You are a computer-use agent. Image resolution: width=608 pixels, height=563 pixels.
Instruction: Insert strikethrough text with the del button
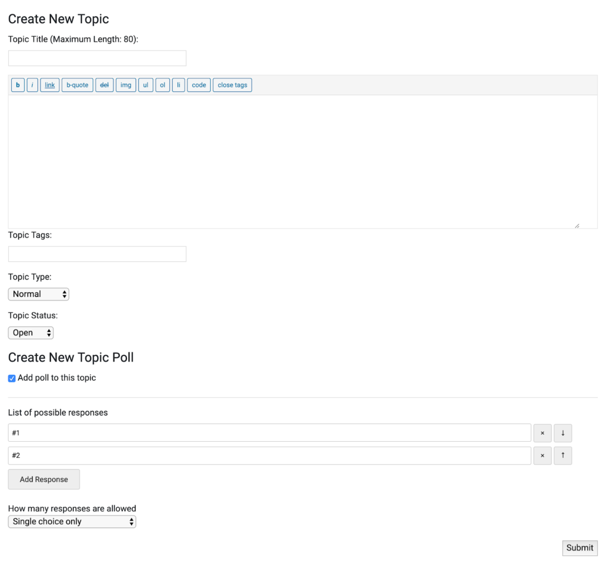[104, 85]
